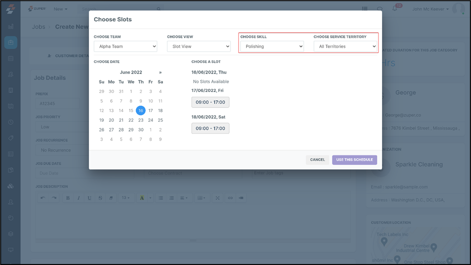This screenshot has width=471, height=265.
Task: Click the Italic formatting icon
Action: (x=78, y=198)
